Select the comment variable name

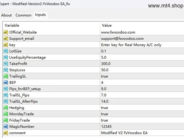17,133
